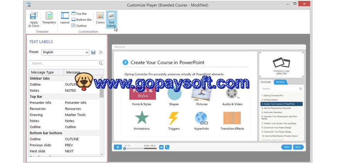Select the Top Bar group row
343x163 pixels.
tap(64, 96)
